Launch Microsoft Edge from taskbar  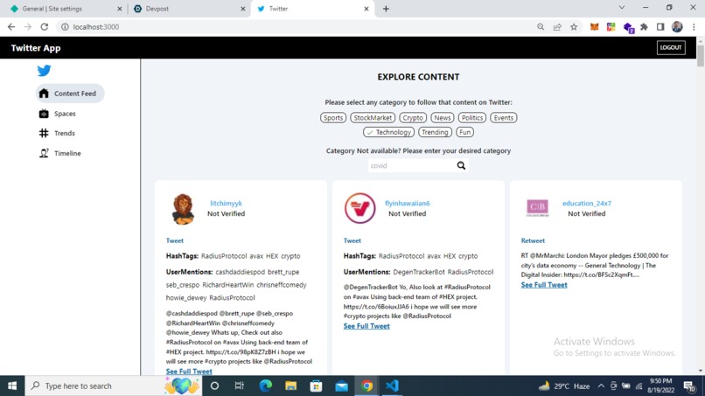coord(266,386)
